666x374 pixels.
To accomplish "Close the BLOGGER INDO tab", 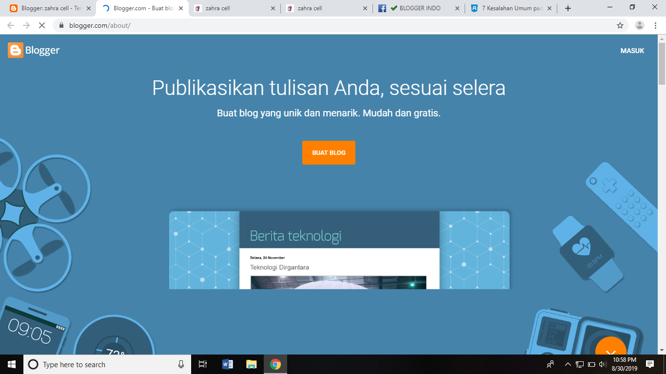I will pos(457,8).
